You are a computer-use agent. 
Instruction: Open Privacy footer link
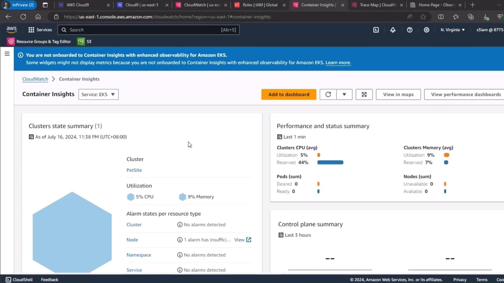pos(460,280)
